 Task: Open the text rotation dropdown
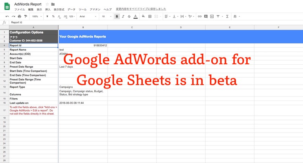[191, 17]
